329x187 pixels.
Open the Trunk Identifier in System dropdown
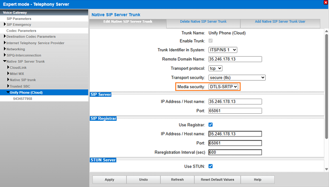tap(223, 50)
